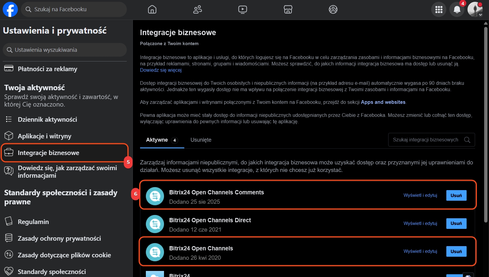
Task: Click the page vertical scrollbar
Action: coord(486,125)
